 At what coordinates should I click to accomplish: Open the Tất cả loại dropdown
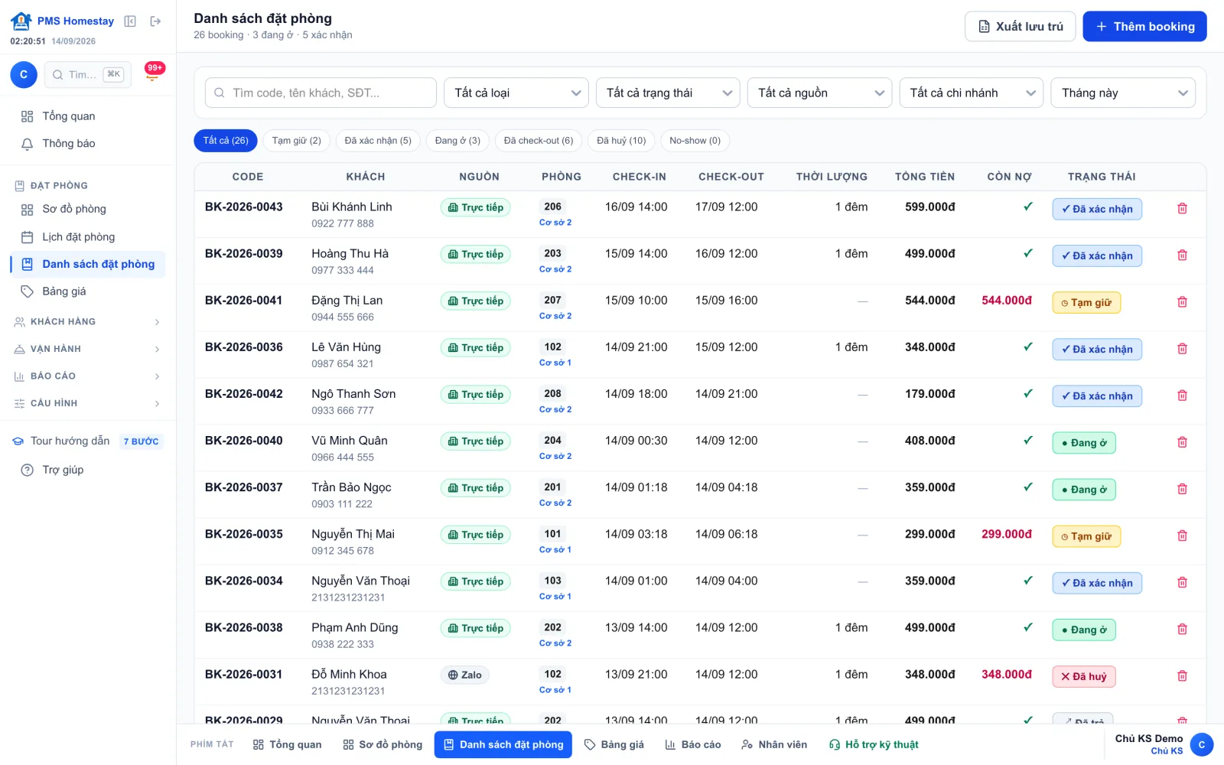click(x=516, y=93)
